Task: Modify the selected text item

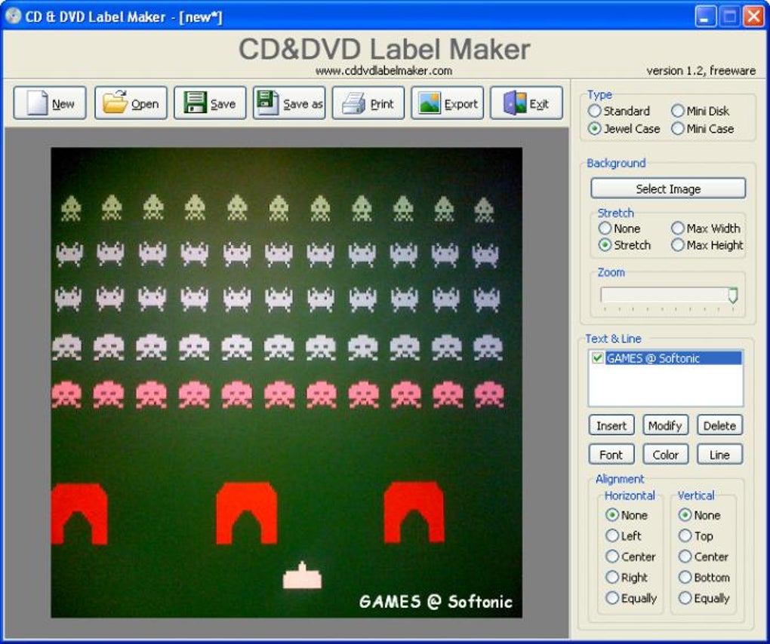Action: [x=665, y=425]
